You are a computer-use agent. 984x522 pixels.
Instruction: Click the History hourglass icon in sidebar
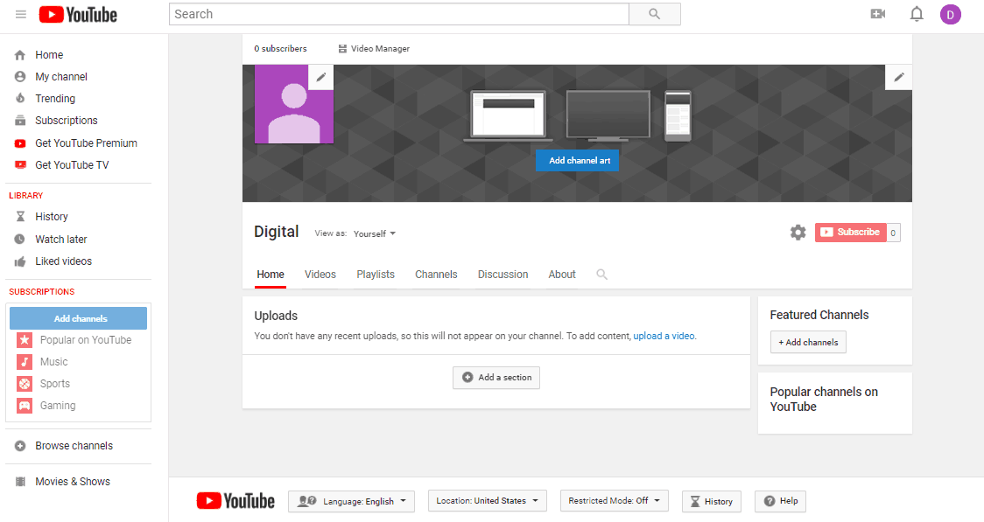20,217
